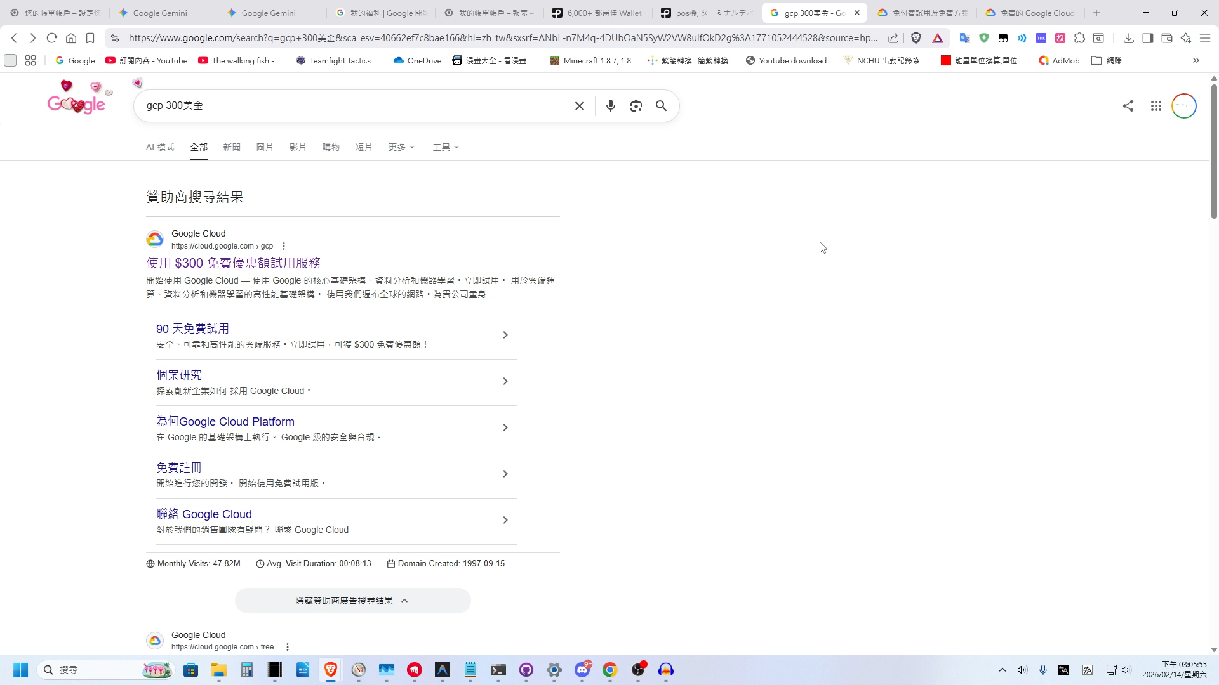Select the 圖片 images tab
Screen dimensions: 1219x685
coord(265,147)
